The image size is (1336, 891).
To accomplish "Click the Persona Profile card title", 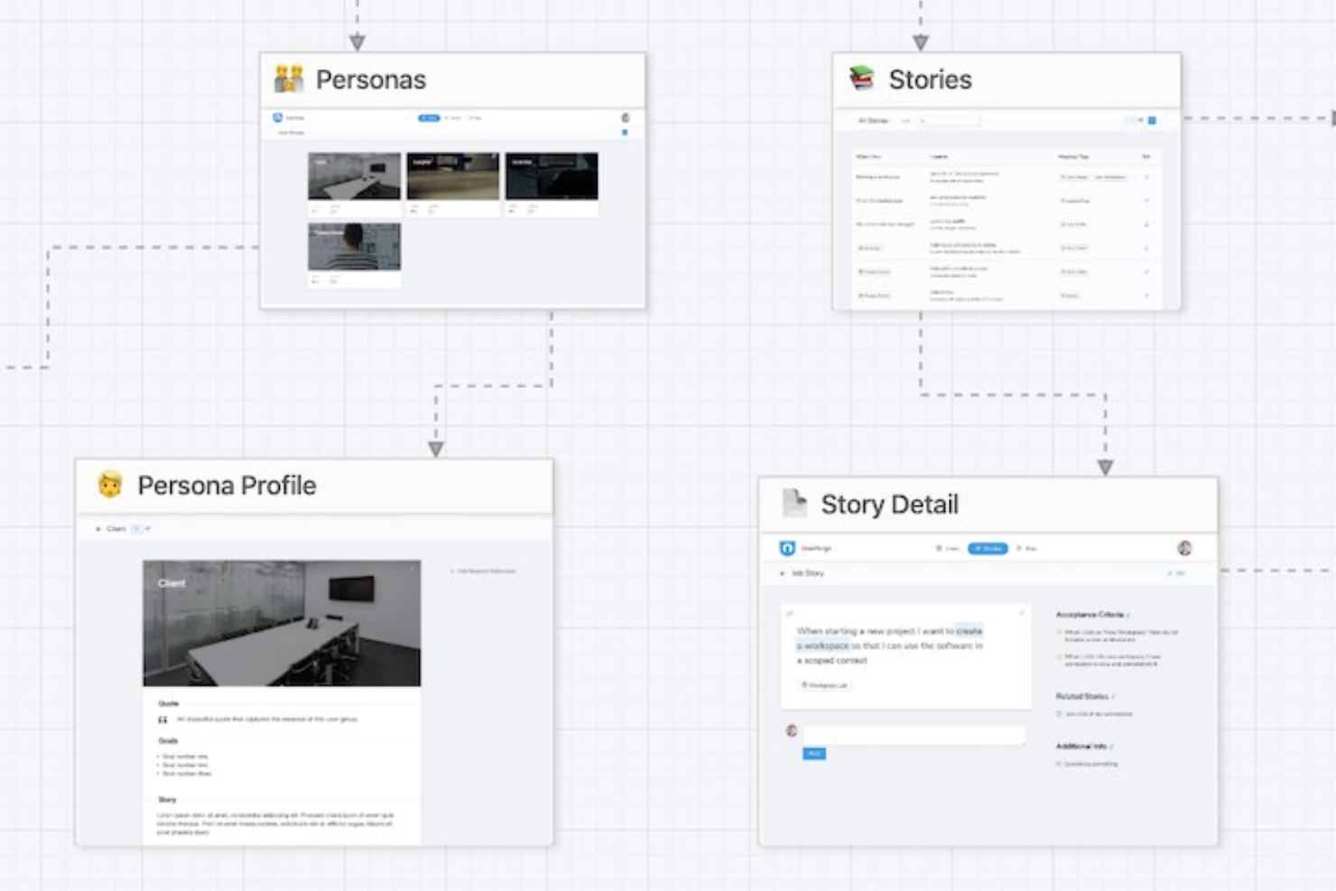I will coord(227,486).
